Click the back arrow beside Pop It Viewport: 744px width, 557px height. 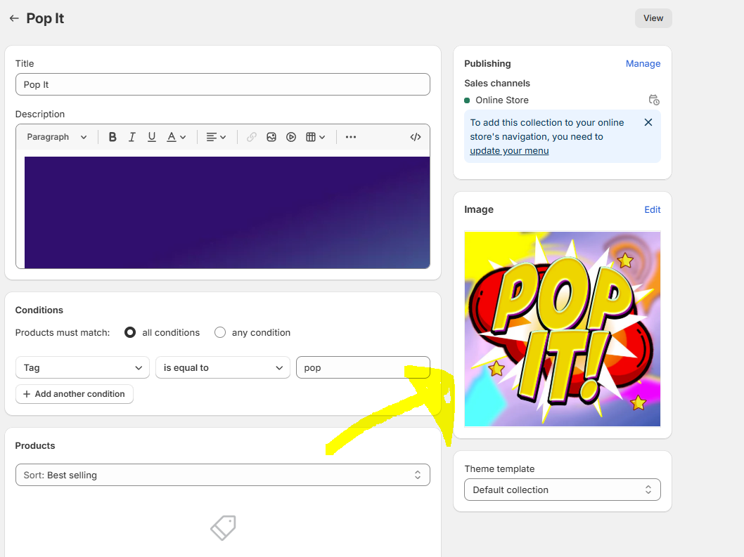pyautogui.click(x=14, y=18)
